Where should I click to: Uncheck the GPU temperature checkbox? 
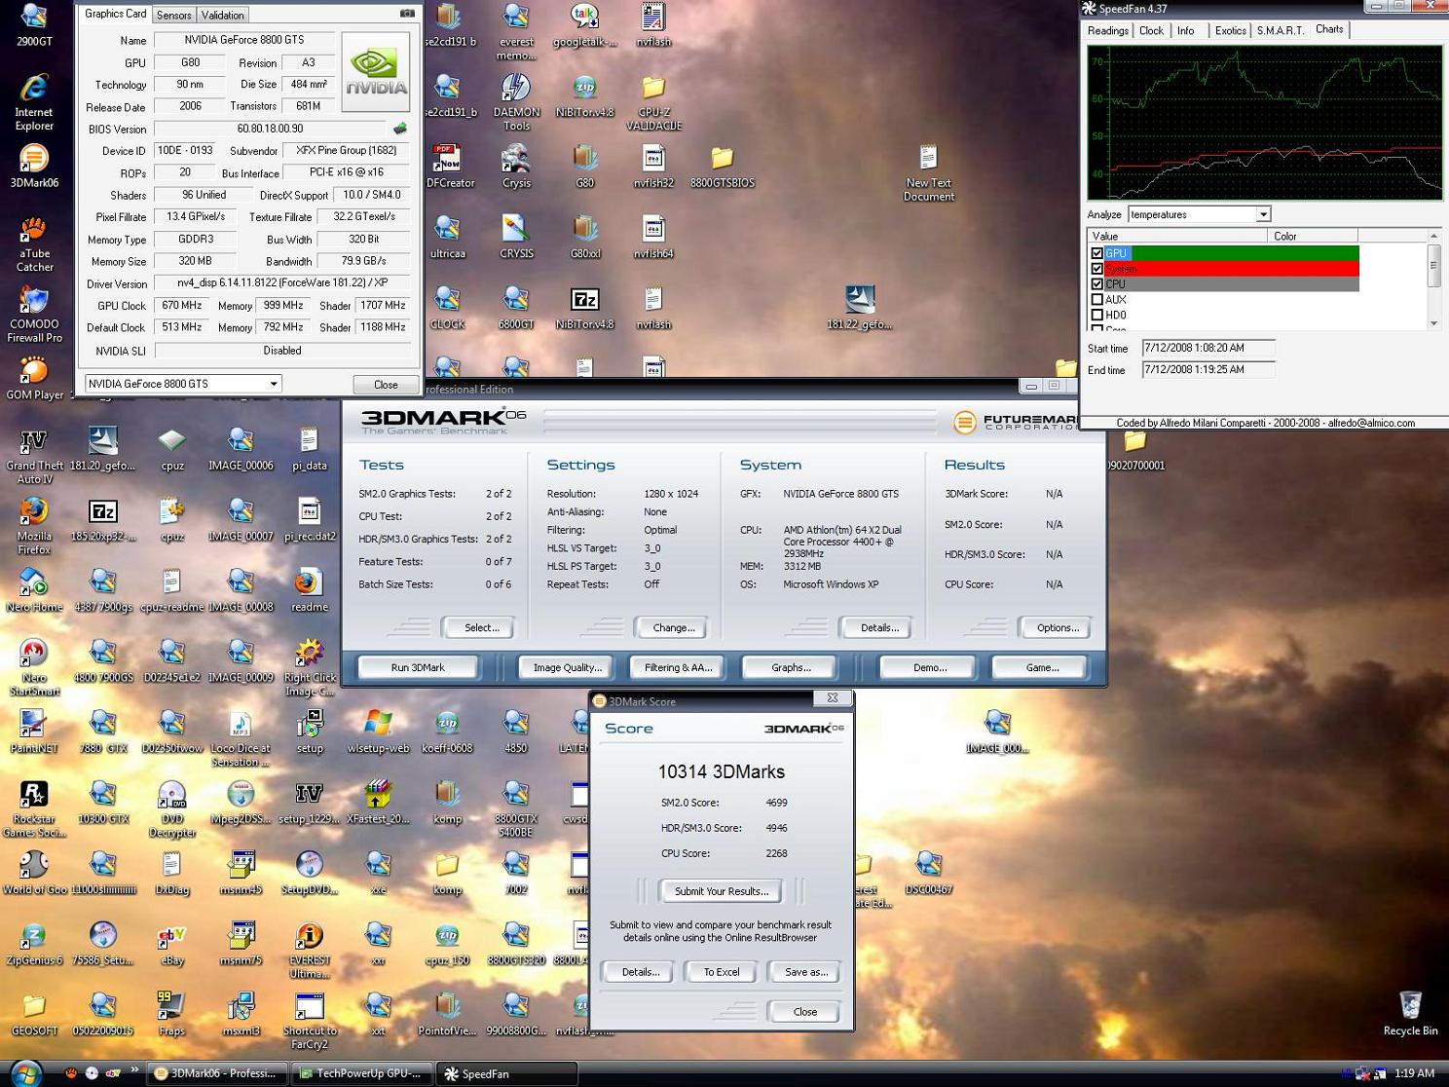tap(1096, 253)
